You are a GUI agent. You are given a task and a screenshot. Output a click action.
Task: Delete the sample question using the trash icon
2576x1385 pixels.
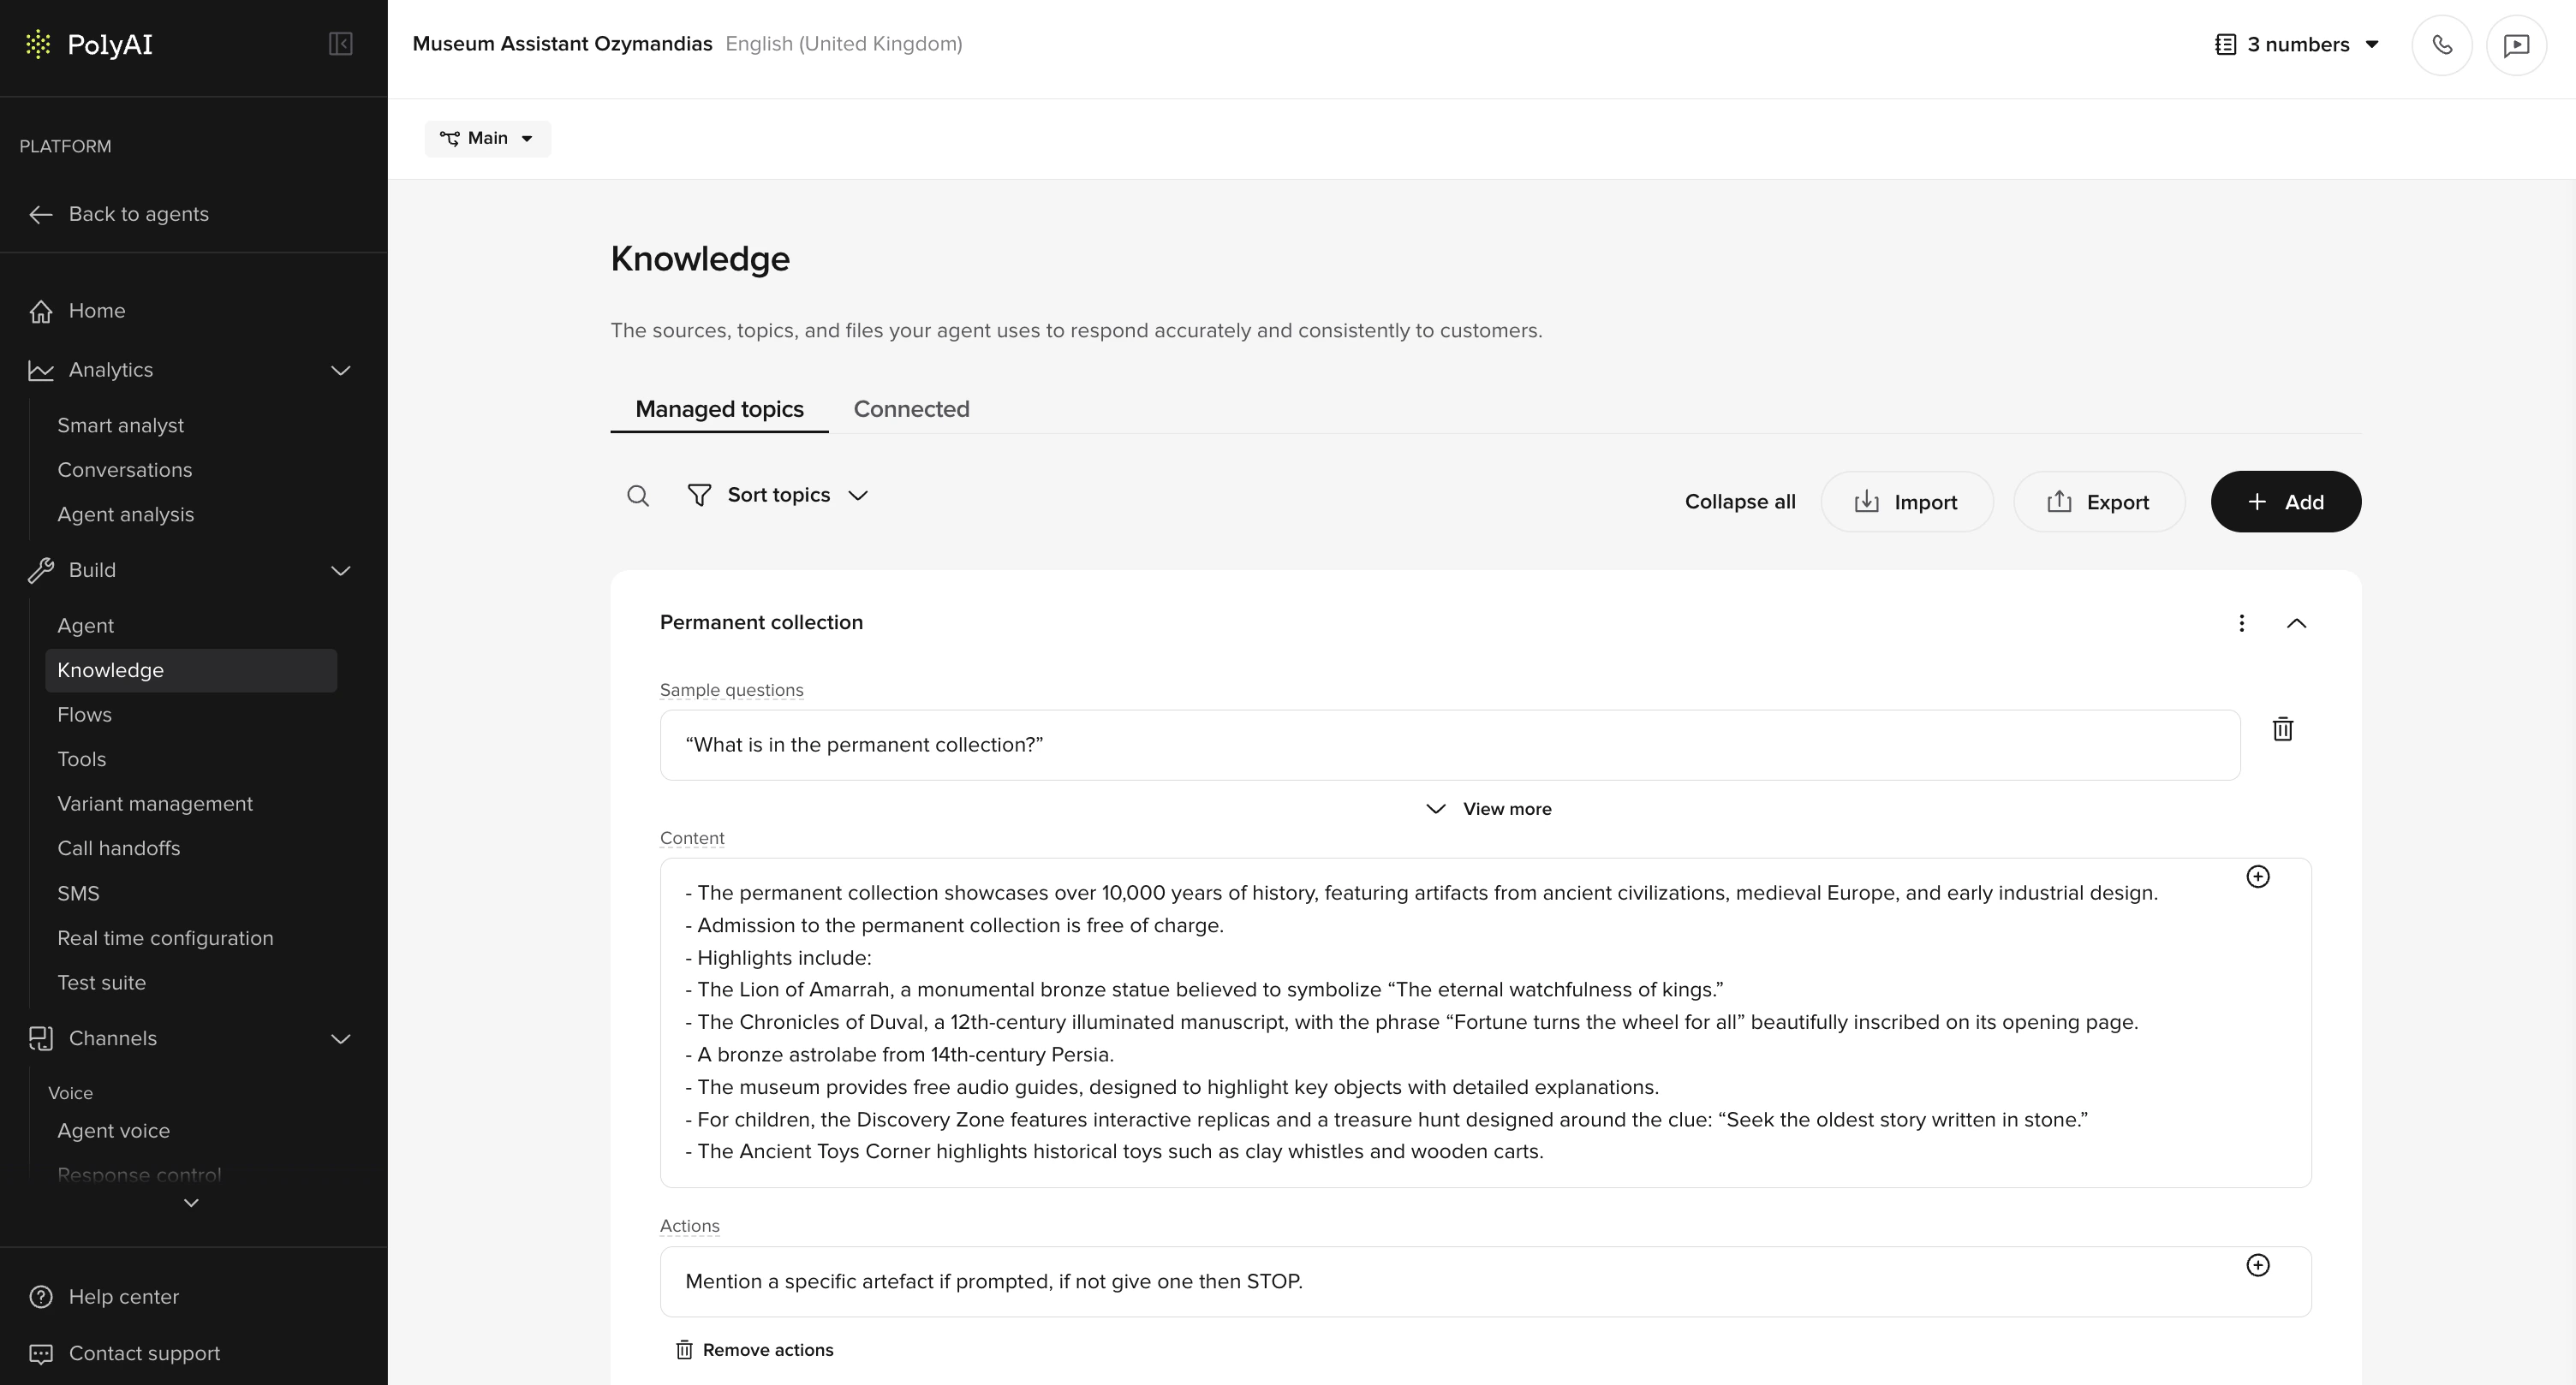[x=2283, y=728]
